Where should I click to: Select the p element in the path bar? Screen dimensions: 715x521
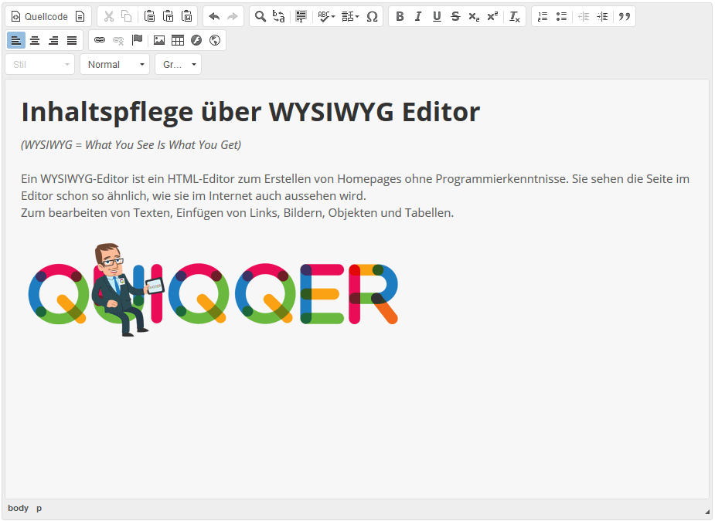(x=39, y=508)
